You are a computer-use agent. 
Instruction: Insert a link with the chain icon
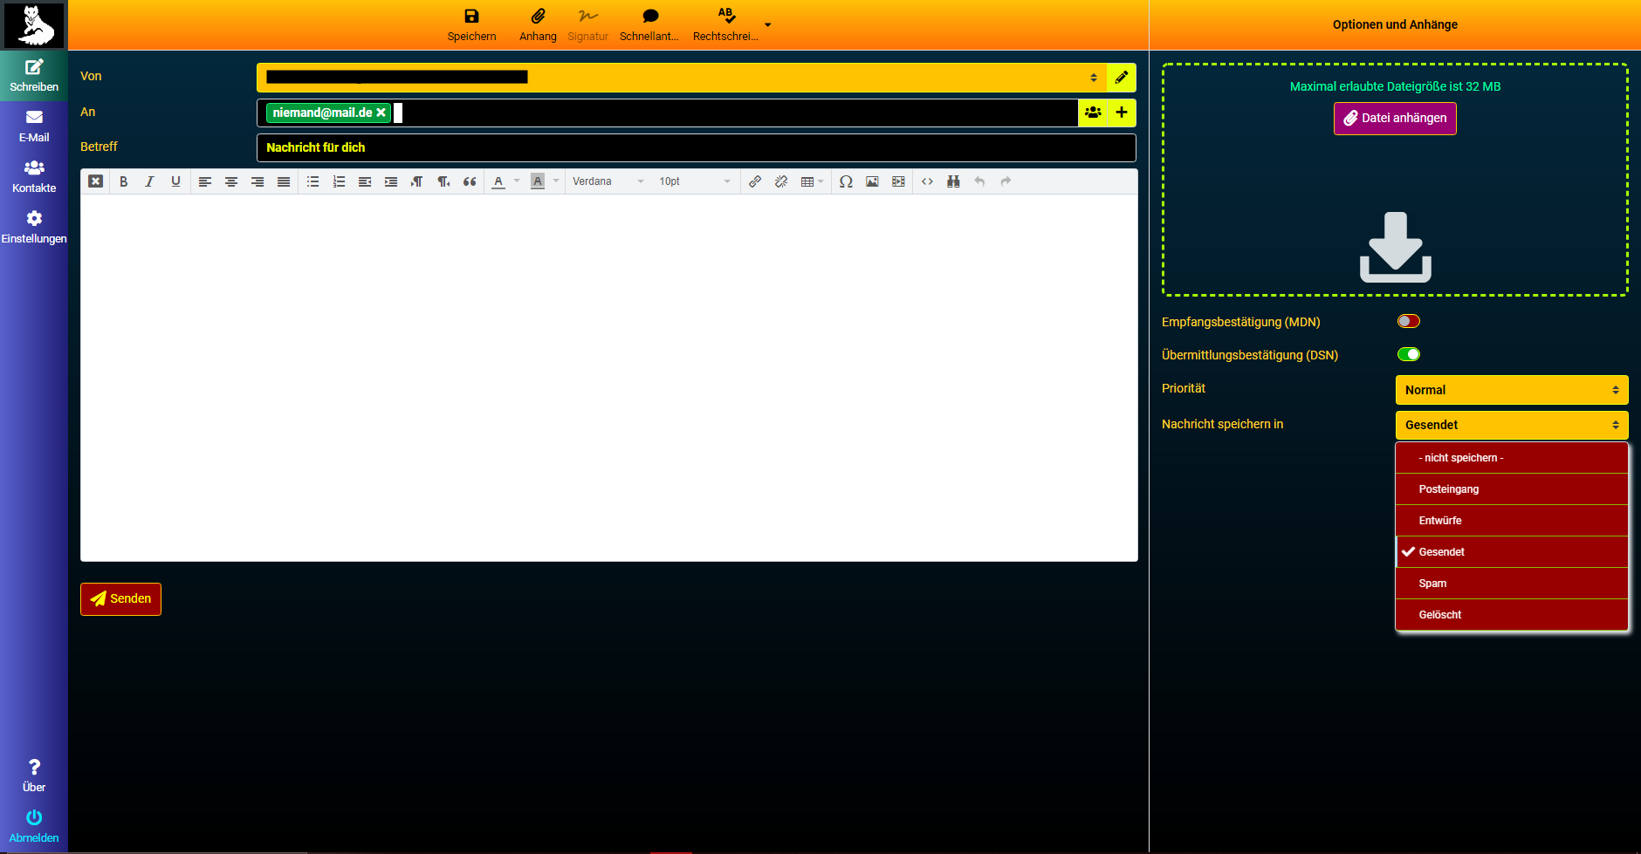(x=755, y=181)
